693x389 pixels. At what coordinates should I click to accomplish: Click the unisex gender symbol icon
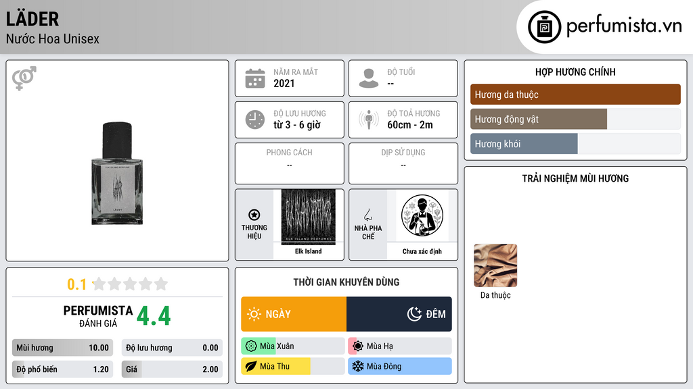coord(24,78)
